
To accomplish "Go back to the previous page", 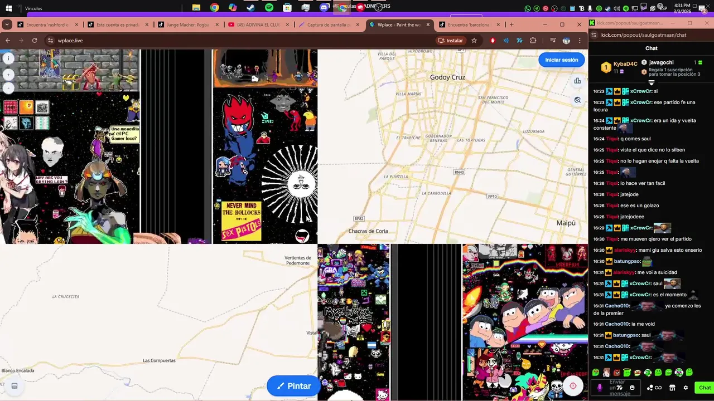I will (x=8, y=41).
